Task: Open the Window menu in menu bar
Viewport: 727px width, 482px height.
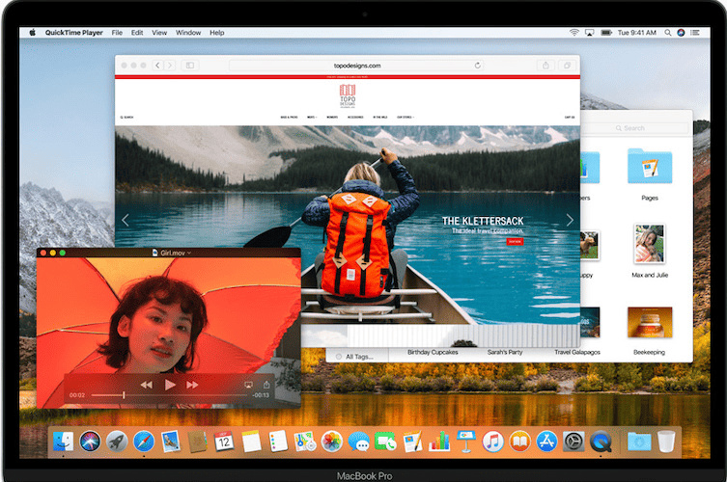Action: tap(188, 33)
